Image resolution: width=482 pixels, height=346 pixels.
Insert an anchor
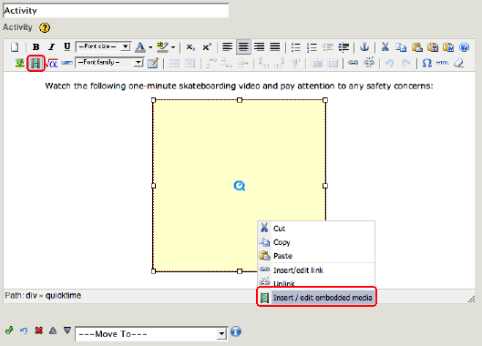(364, 47)
